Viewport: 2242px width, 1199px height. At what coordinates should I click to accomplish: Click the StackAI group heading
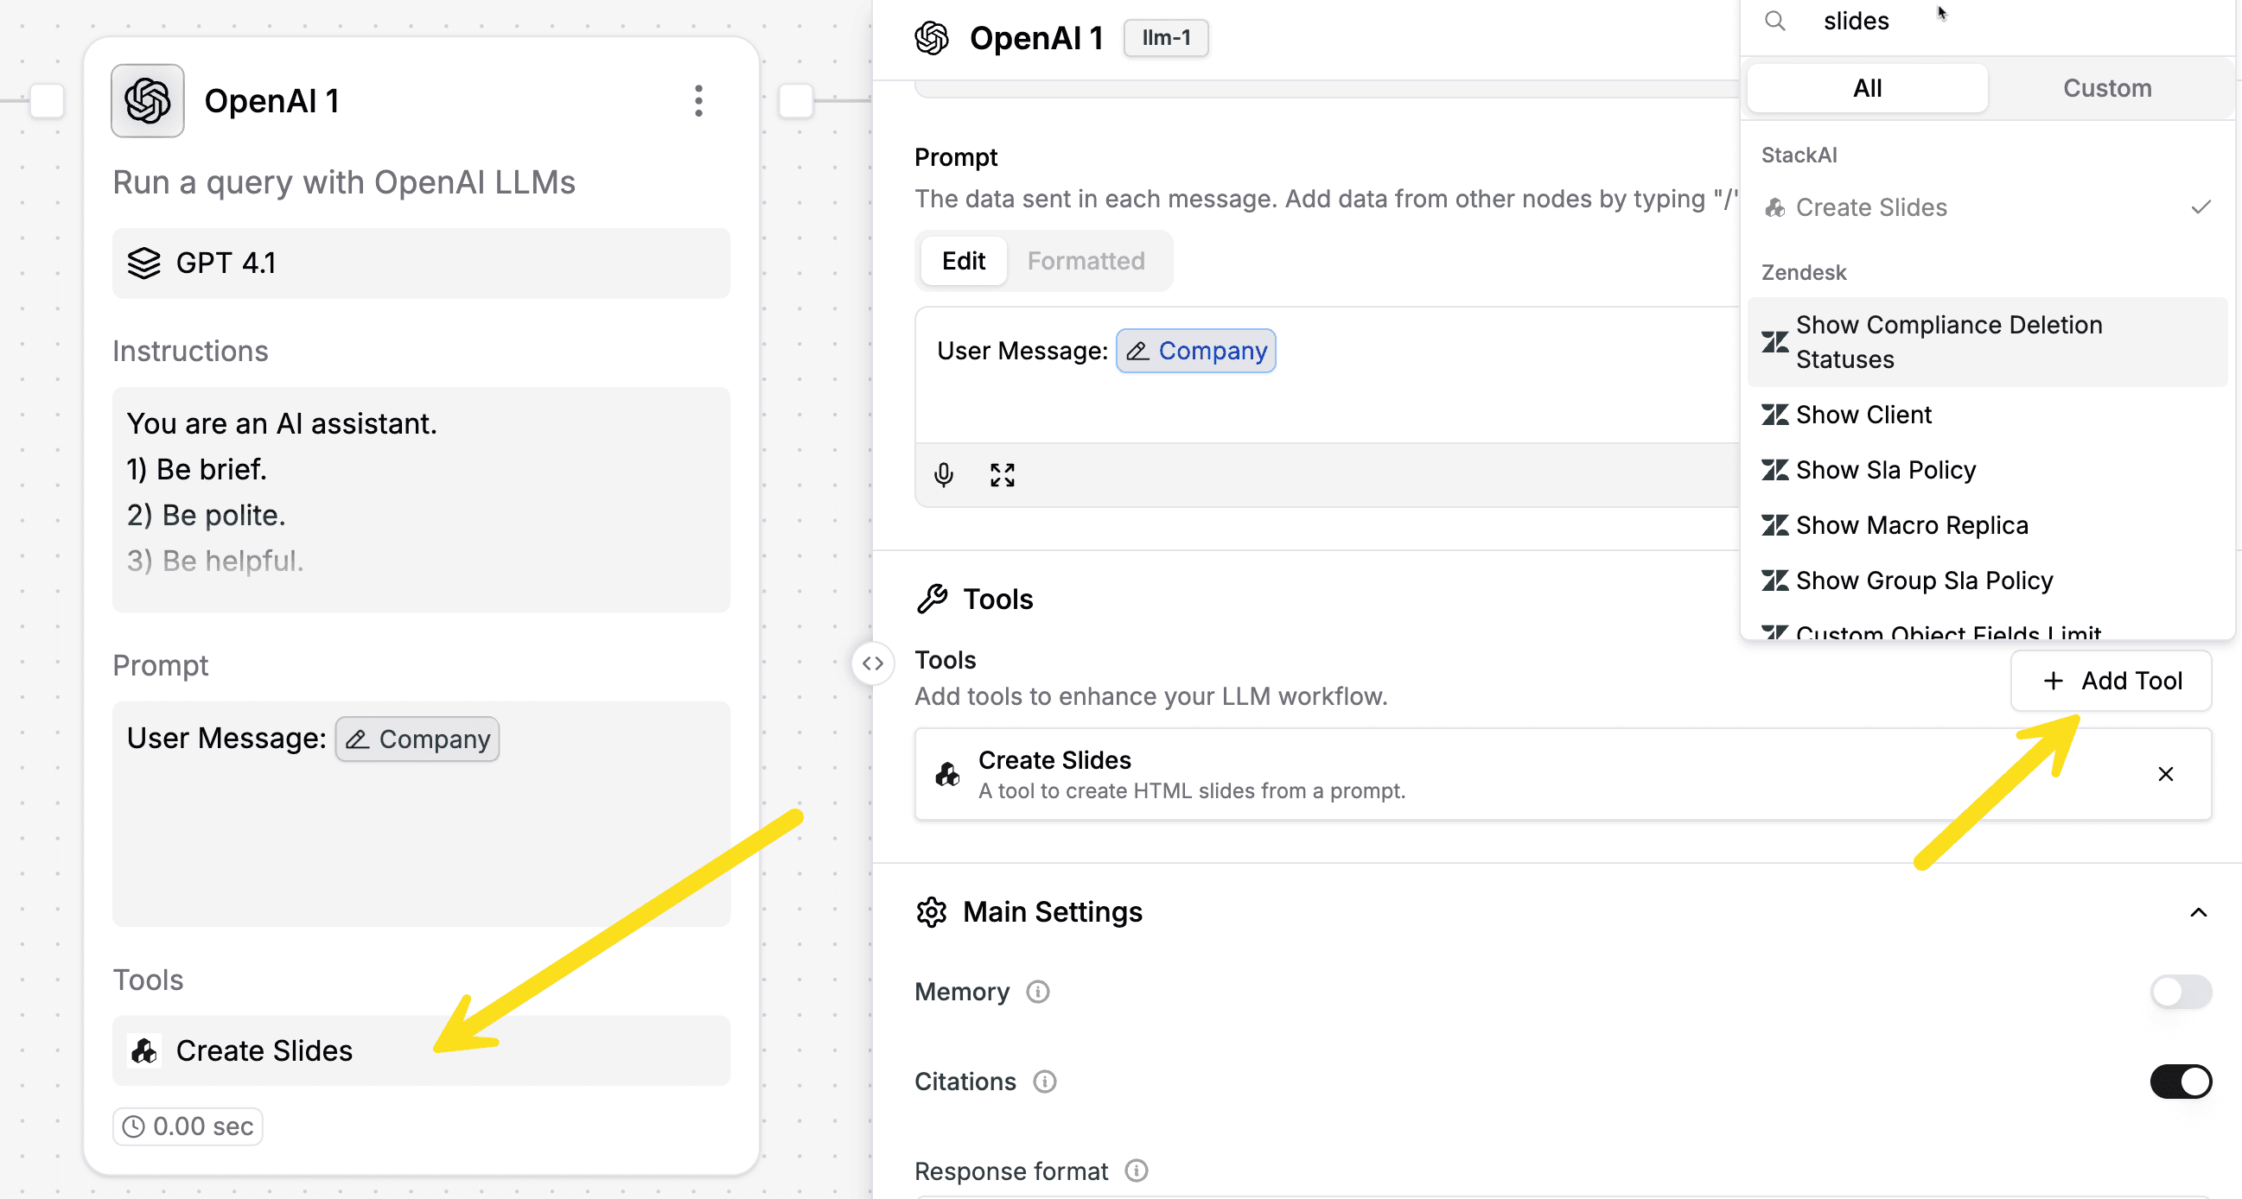[x=1799, y=155]
